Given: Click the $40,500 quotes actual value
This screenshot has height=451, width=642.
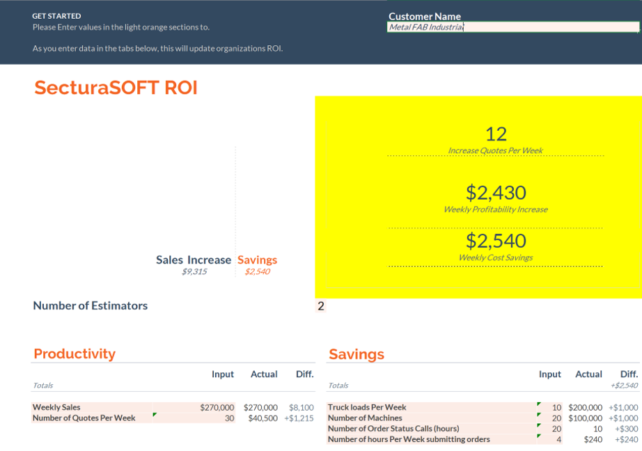Looking at the screenshot, I should pos(263,418).
